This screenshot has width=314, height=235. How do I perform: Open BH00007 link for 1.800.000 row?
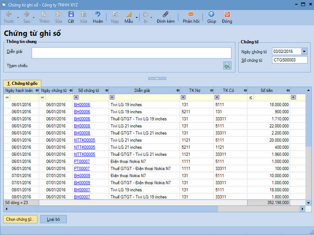pos(82,197)
